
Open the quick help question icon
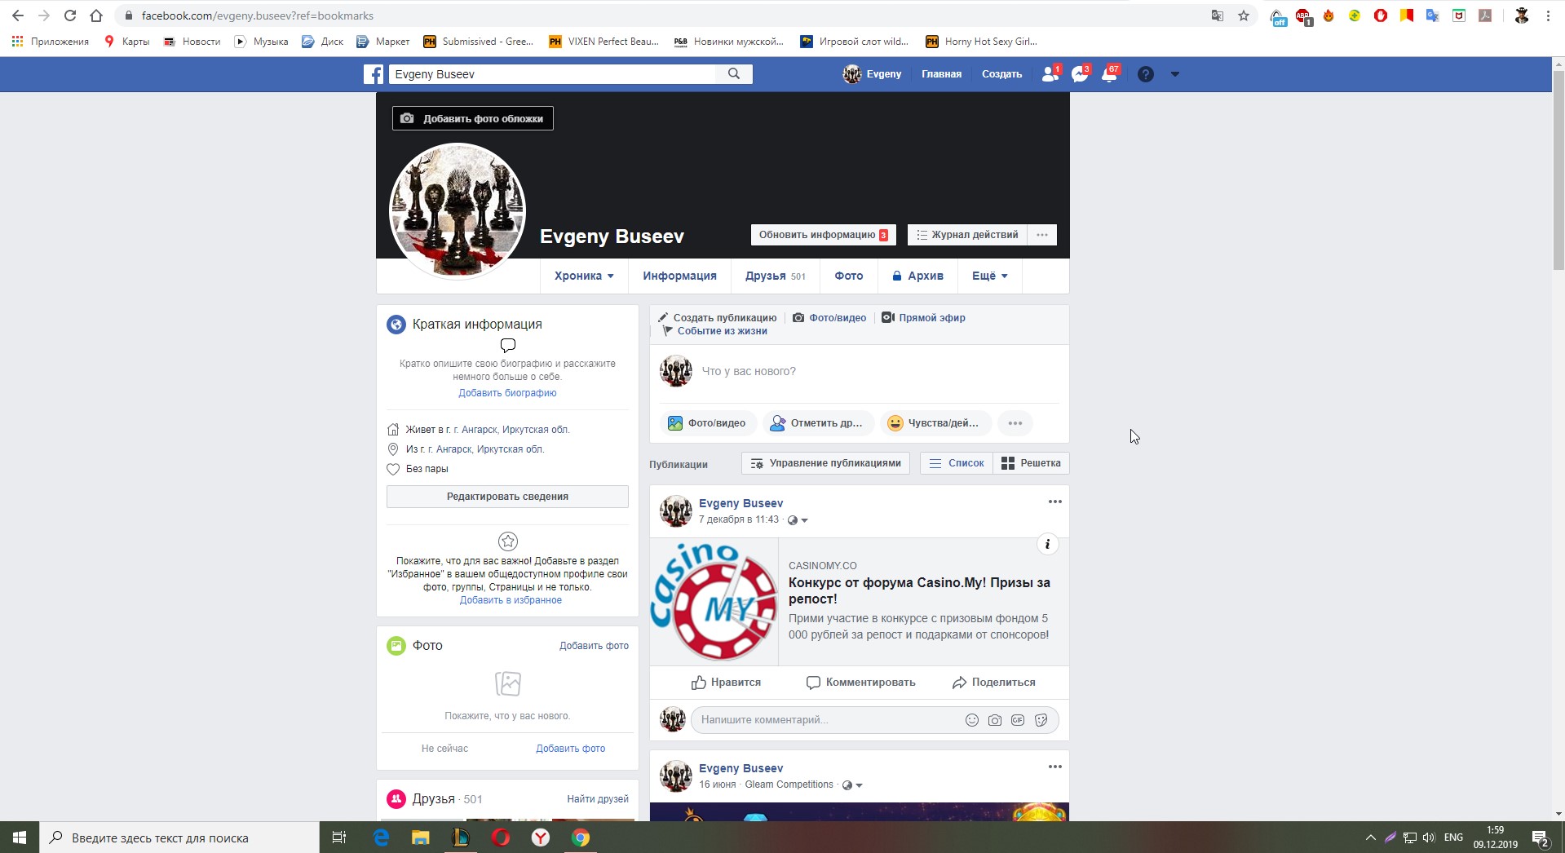tap(1146, 74)
